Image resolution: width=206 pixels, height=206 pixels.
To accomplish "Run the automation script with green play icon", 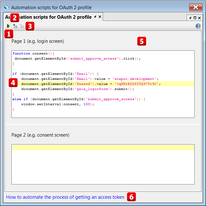I will click(x=8, y=26).
